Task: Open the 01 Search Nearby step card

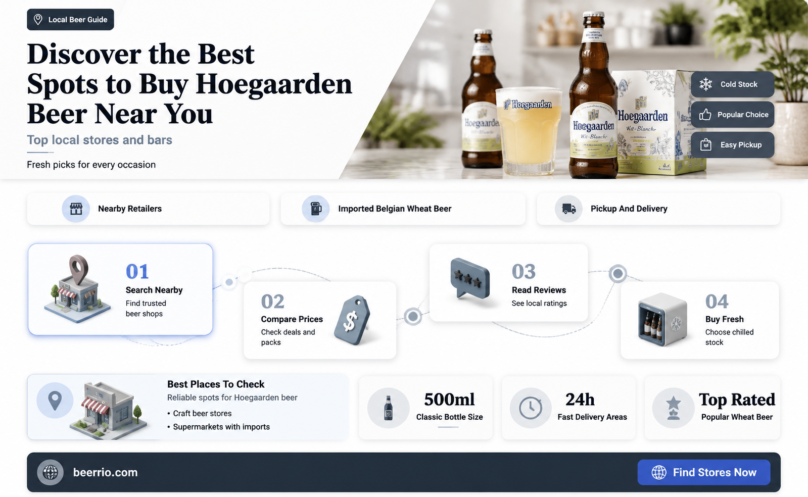Action: (x=120, y=289)
